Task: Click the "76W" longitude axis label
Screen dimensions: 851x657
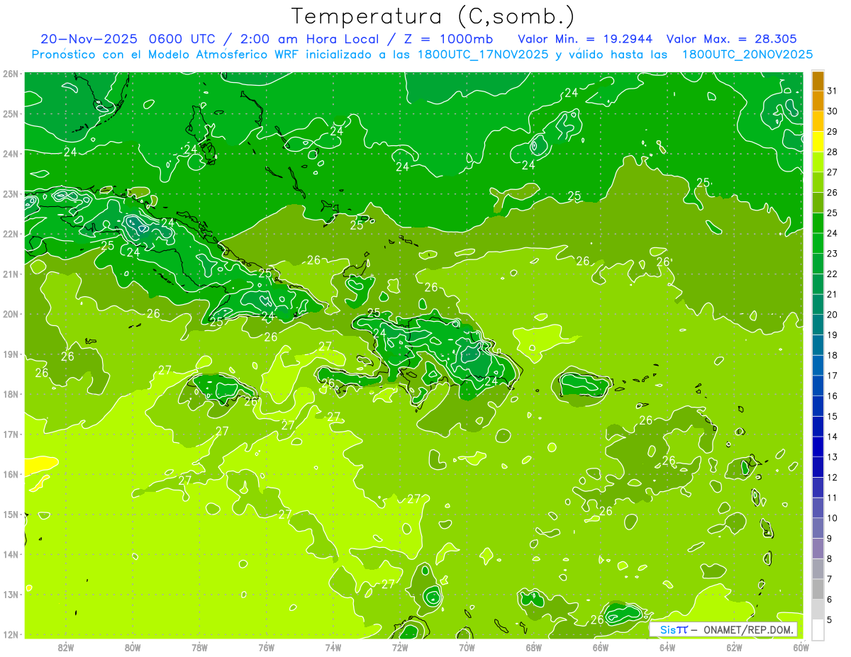Action: (x=266, y=647)
